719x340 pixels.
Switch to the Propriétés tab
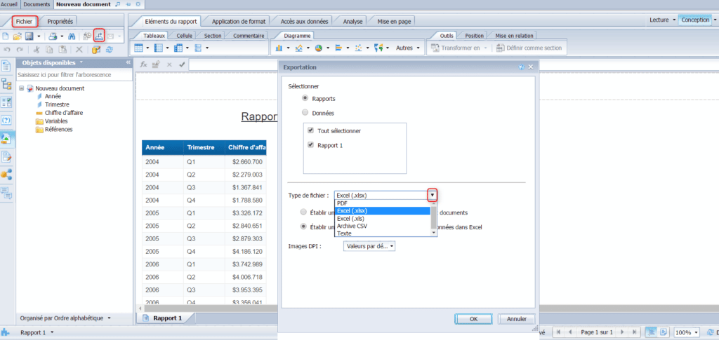[60, 21]
